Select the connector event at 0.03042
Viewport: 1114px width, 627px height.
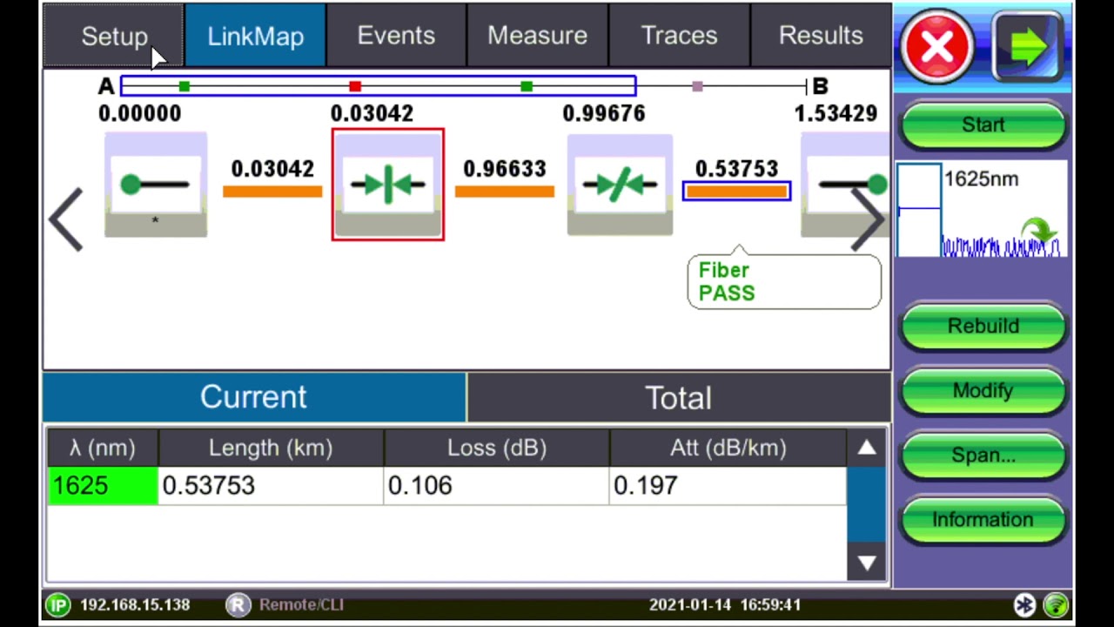click(387, 185)
